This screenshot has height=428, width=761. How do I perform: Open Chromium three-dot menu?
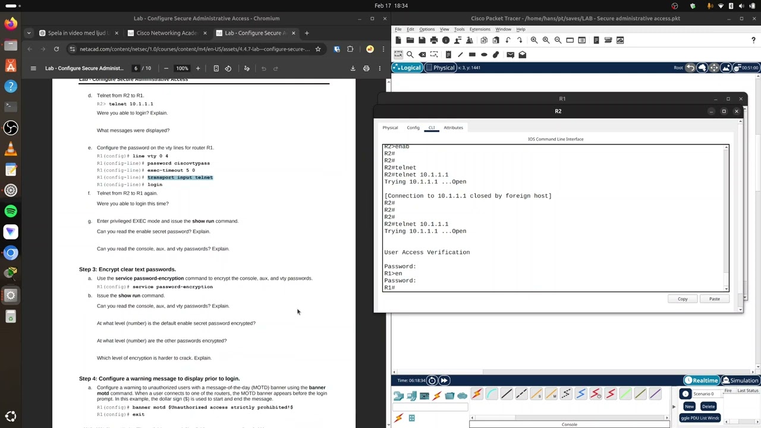pyautogui.click(x=384, y=49)
